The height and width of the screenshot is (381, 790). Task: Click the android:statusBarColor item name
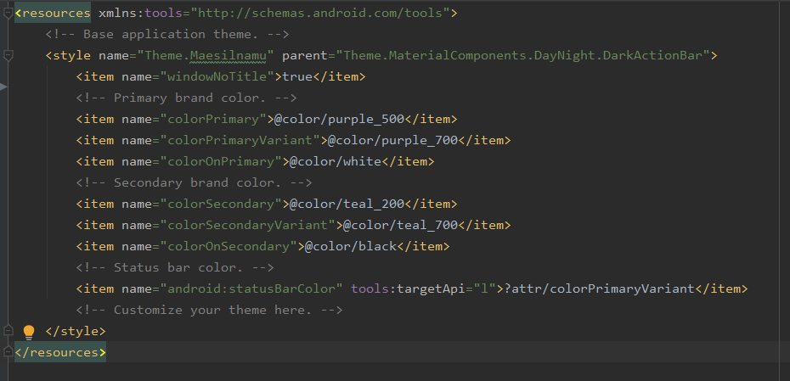coord(251,288)
